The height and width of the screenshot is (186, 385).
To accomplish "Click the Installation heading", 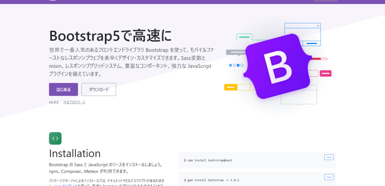I will coord(75,153).
